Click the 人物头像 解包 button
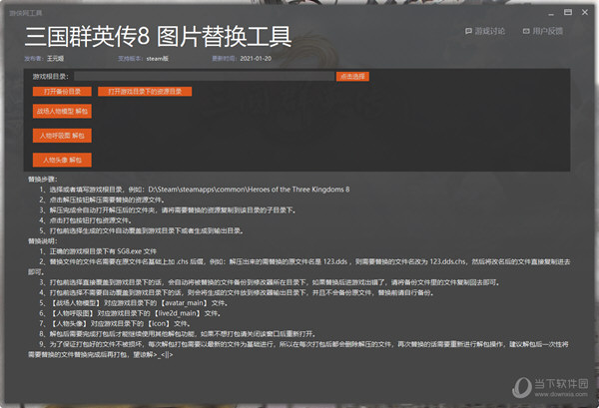The width and height of the screenshot is (599, 408). 62,160
